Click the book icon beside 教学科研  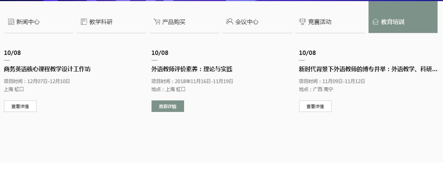point(84,22)
